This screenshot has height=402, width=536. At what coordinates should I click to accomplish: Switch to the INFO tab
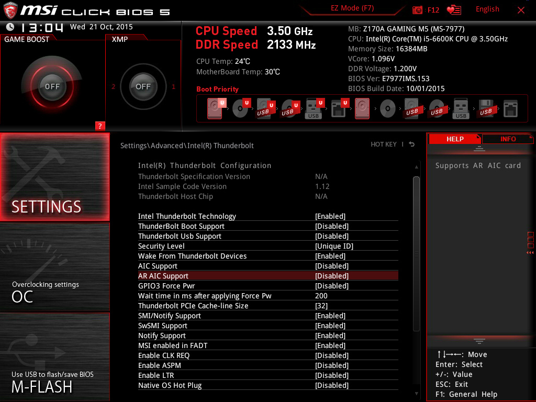click(507, 139)
